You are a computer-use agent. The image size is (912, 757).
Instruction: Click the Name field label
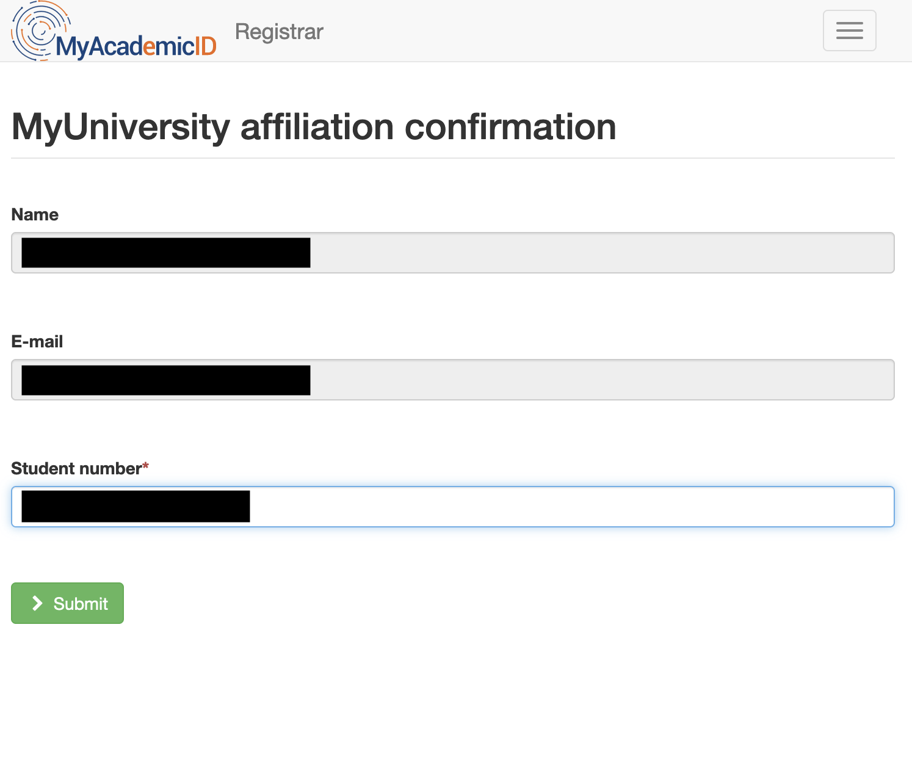point(35,215)
